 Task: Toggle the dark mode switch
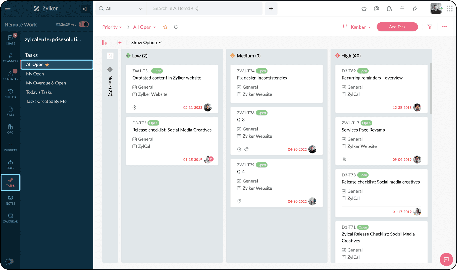point(9,261)
